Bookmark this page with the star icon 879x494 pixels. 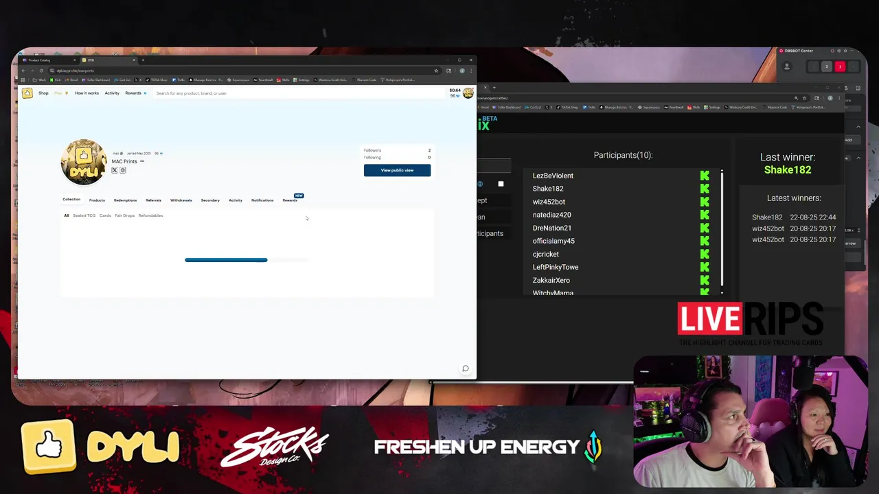click(436, 71)
